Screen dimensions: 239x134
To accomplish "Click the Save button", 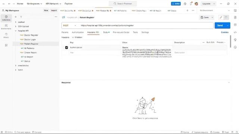I will [205, 17].
